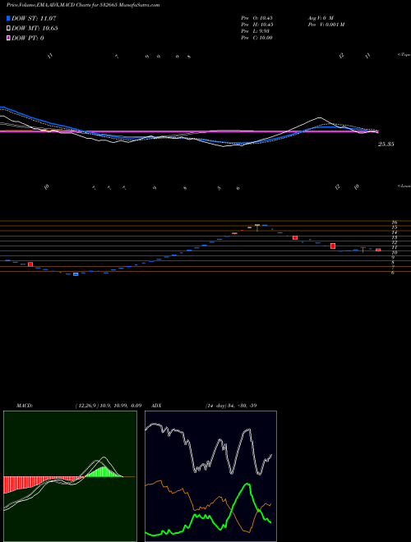Screen dimensions: 411x542
Task: Click the ADX parameters '(14 day) 34, +30, -59'
Action: point(231,406)
